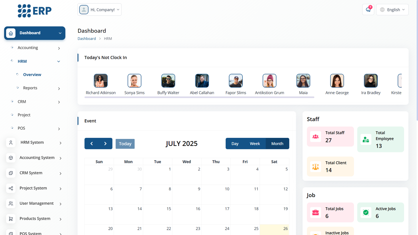Viewport: 418px width, 235px height.
Task: Click the User Management people icon
Action: (x=11, y=203)
